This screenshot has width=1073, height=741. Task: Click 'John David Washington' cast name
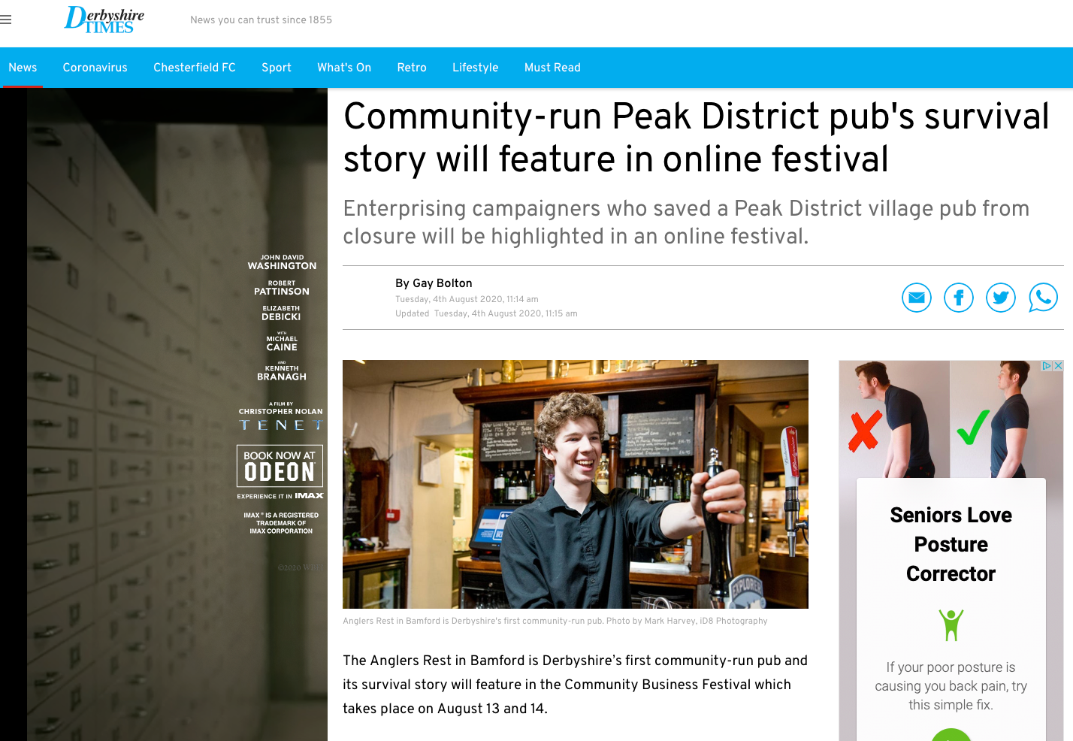point(282,262)
